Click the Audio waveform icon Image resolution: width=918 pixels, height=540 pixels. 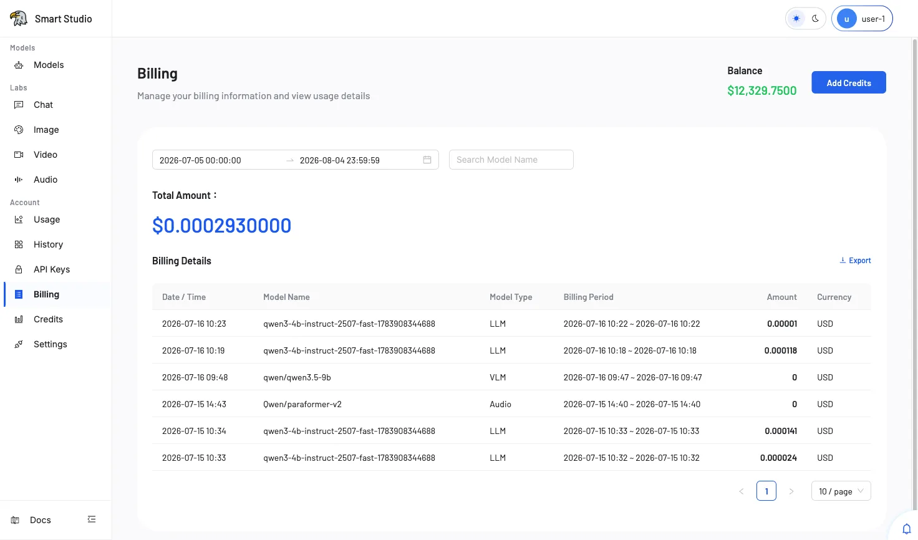point(19,180)
